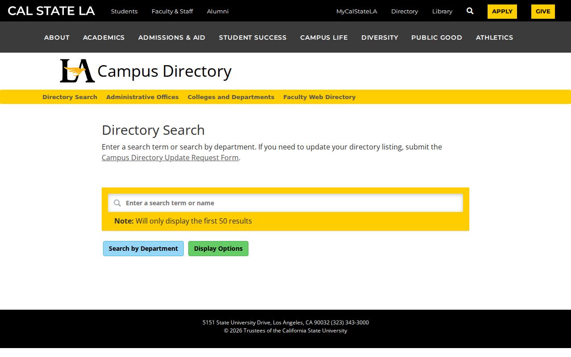Open the Students link

[124, 11]
